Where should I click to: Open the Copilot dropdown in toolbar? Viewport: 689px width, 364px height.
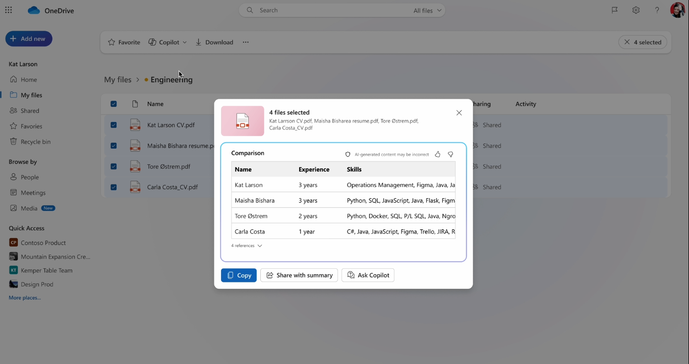(x=167, y=42)
